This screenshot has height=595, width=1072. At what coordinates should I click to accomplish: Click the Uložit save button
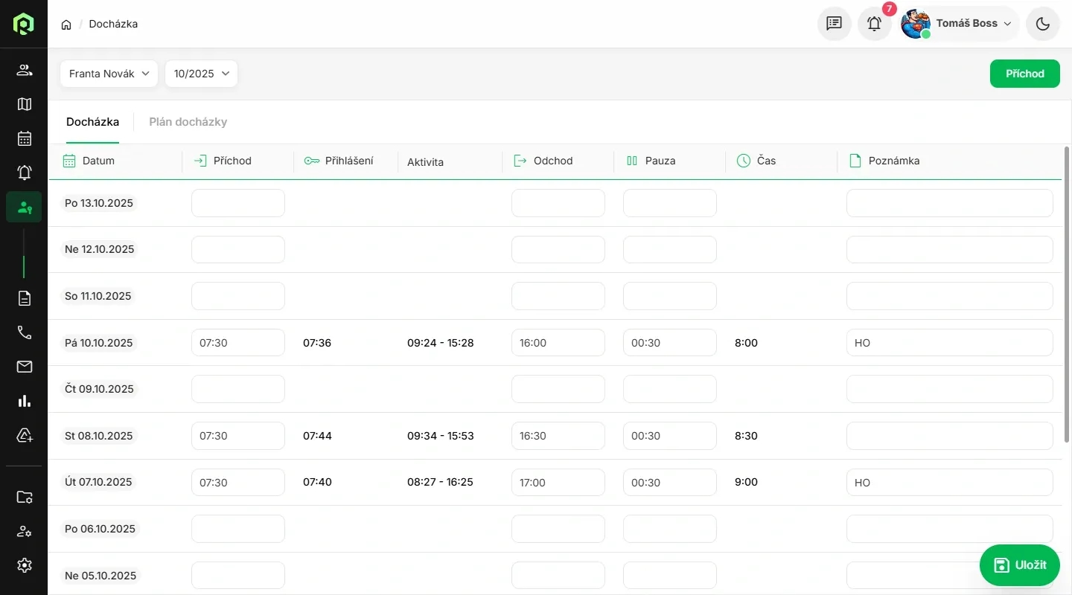coord(1019,565)
